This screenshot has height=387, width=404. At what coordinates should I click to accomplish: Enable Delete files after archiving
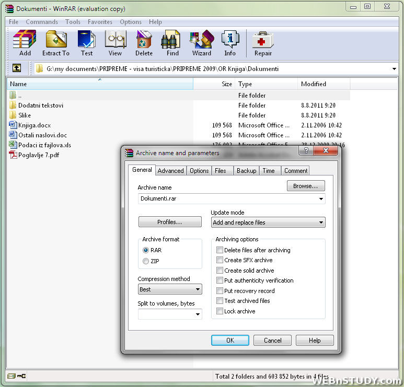(220, 250)
